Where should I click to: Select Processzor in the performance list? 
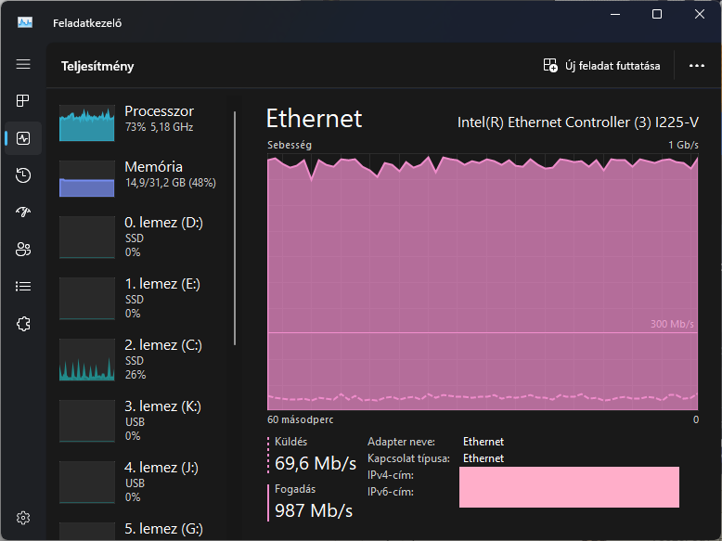point(144,122)
